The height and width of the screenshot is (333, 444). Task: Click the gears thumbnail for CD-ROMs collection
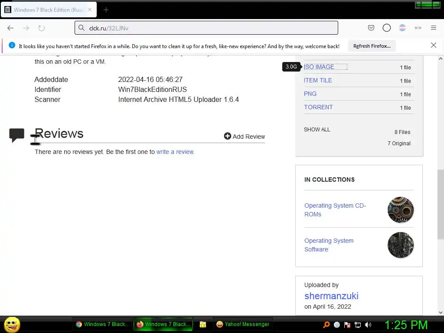click(400, 210)
